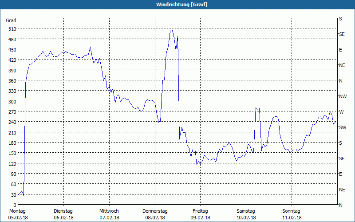
Task: Select the 330 left axis value
Action: tap(12, 91)
